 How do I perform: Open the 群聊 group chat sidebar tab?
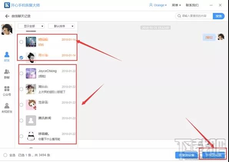tap(7, 74)
